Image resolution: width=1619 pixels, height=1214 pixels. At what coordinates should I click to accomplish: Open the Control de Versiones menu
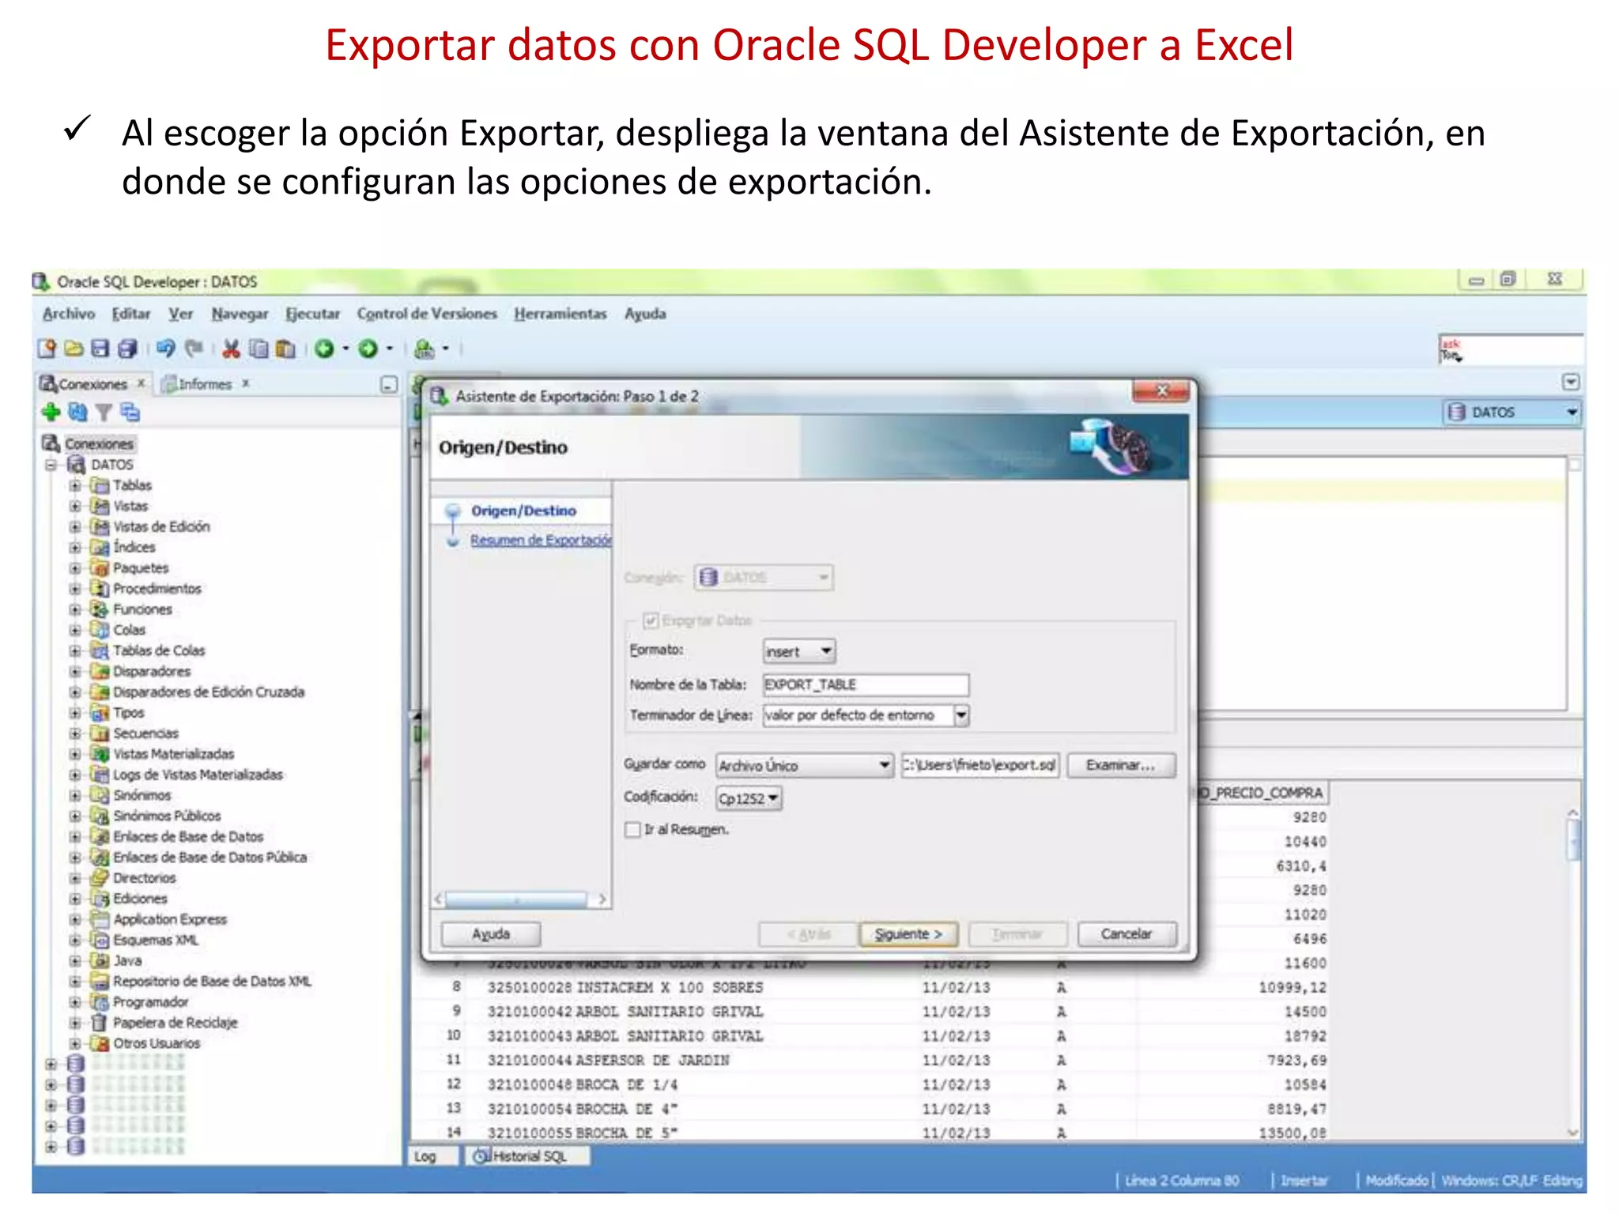coord(427,314)
